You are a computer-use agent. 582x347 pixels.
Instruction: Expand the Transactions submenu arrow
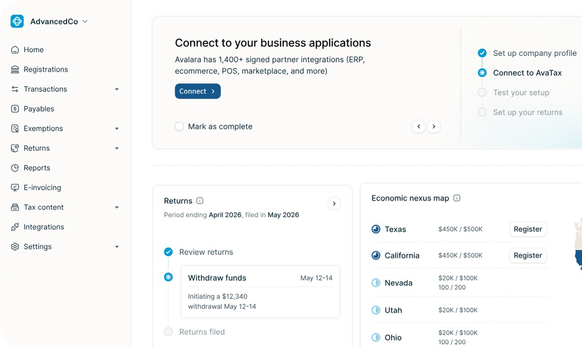coord(117,89)
